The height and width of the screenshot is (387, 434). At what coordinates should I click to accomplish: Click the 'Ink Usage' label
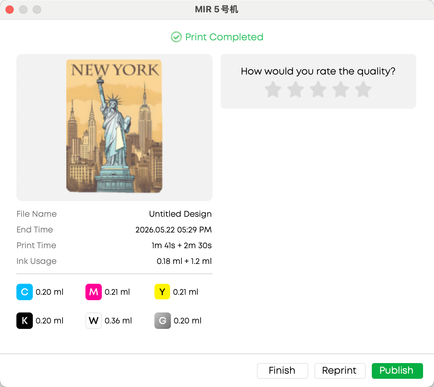[x=37, y=261]
